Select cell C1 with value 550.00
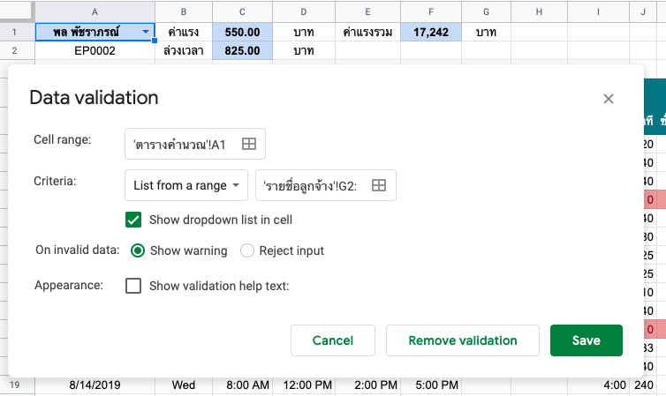 [x=243, y=32]
